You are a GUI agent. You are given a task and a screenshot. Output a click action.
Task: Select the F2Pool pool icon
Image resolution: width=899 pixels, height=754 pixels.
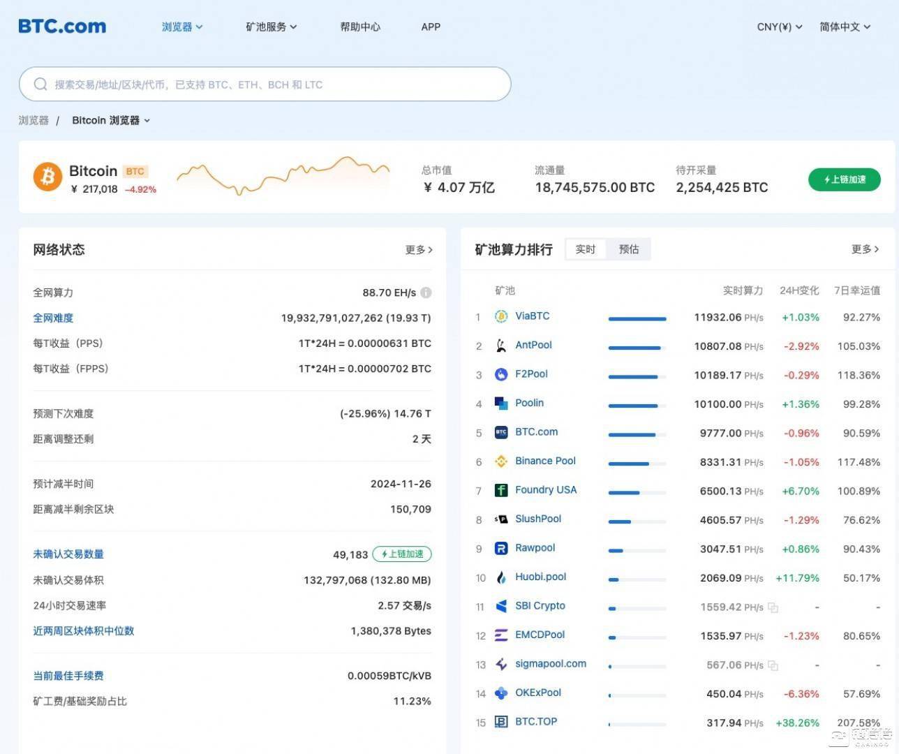point(501,375)
